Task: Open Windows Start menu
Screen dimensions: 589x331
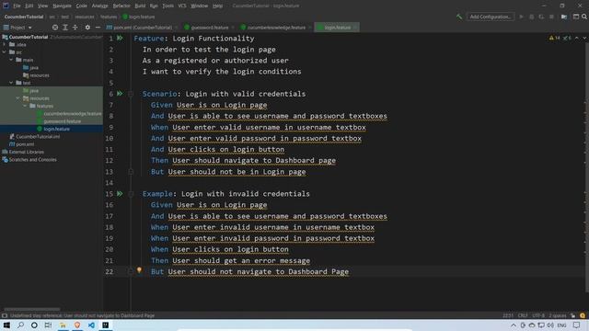Action: [x=6, y=325]
